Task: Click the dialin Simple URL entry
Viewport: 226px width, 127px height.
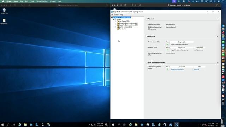Action: pos(179,44)
